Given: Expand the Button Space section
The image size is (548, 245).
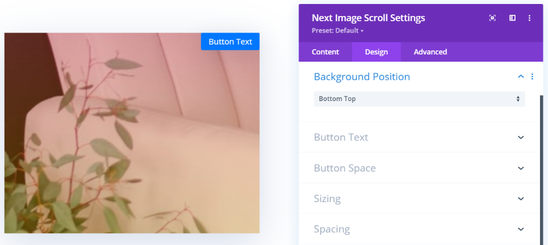Looking at the screenshot, I should tap(521, 168).
